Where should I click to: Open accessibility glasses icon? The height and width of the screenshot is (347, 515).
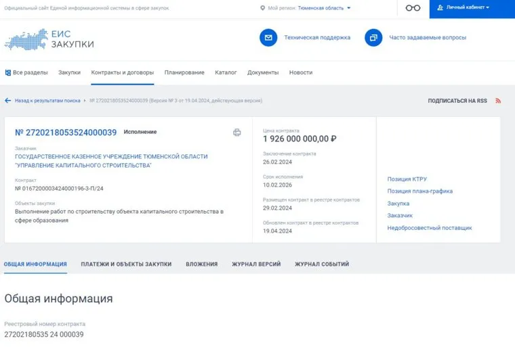pyautogui.click(x=413, y=8)
